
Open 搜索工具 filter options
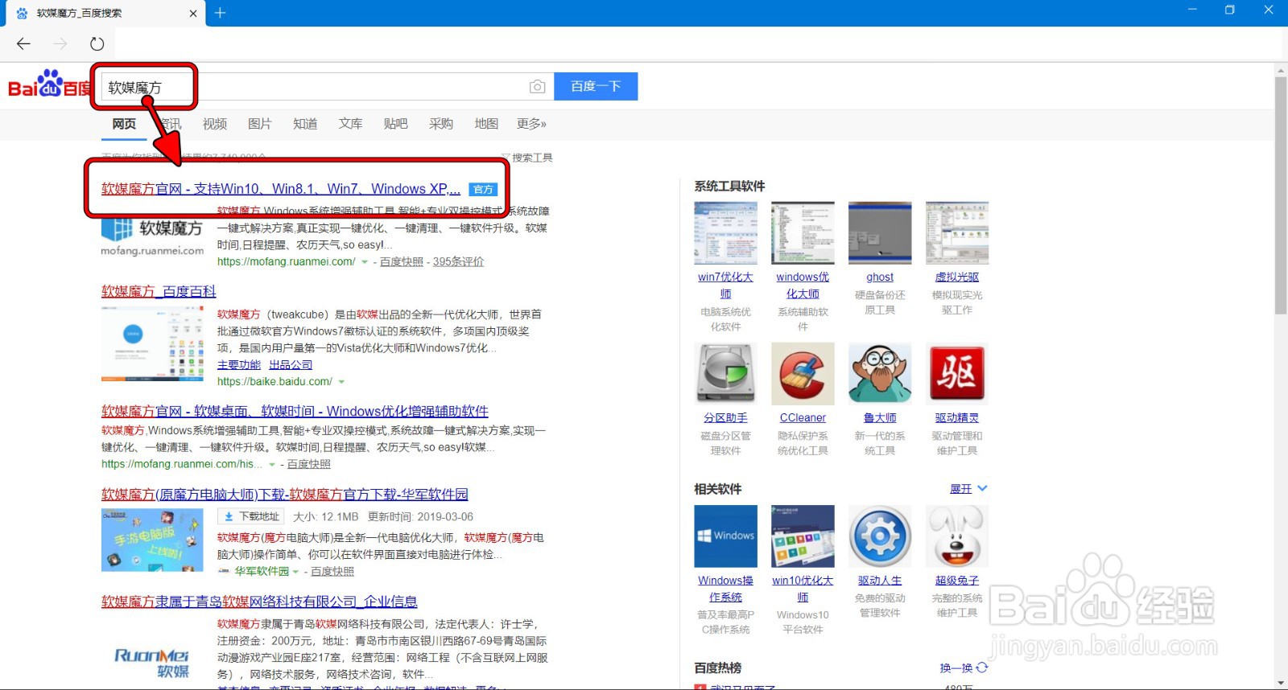click(x=527, y=158)
